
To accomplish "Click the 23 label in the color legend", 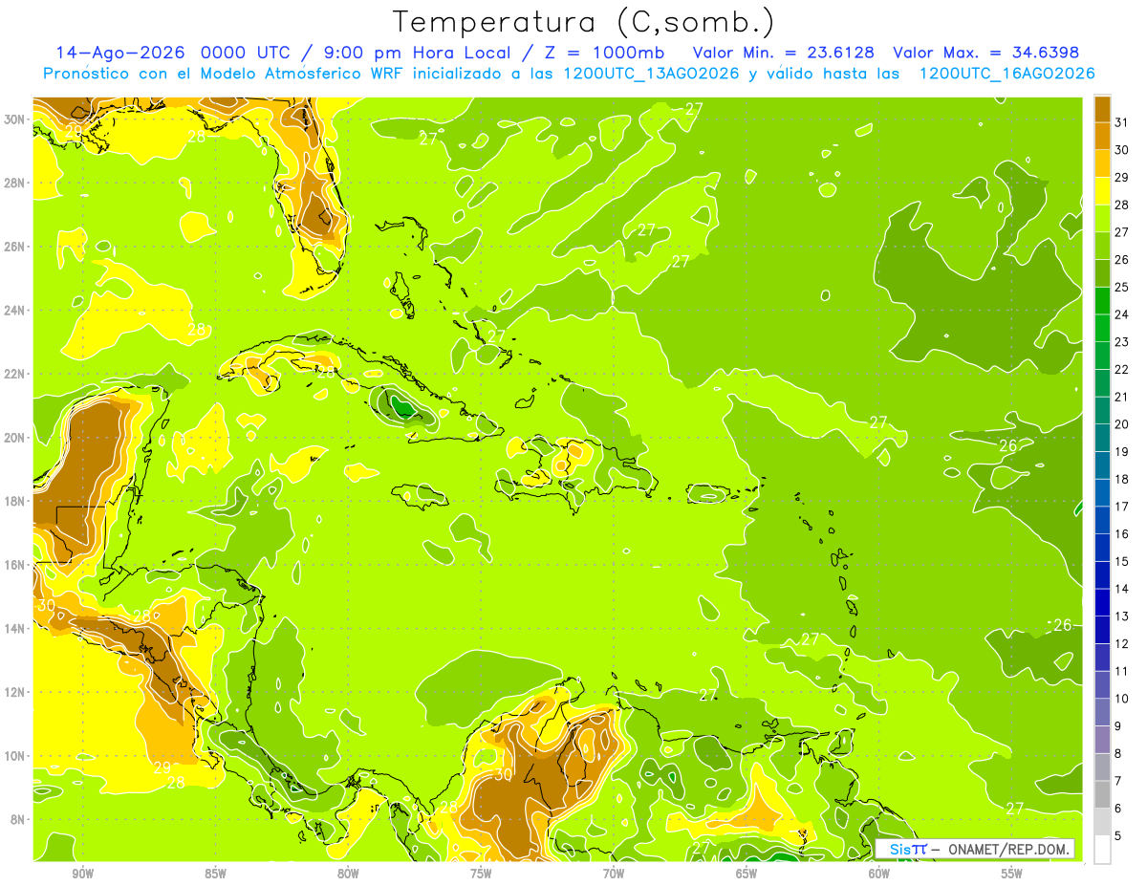I will pos(1121,342).
